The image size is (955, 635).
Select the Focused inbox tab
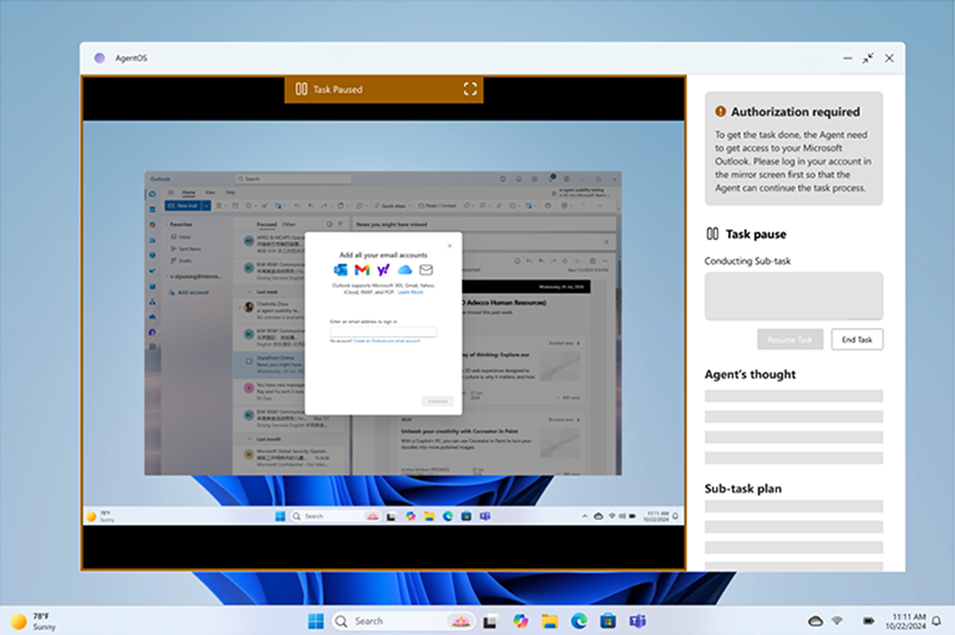(266, 224)
